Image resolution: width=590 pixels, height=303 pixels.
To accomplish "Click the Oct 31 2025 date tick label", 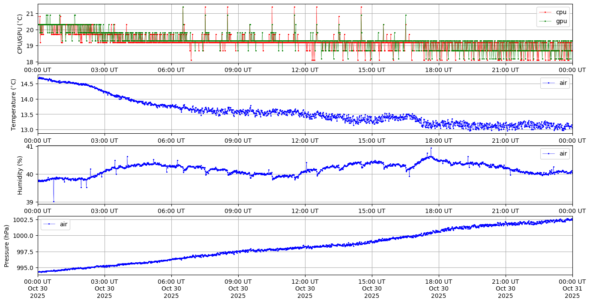I will point(572,289).
